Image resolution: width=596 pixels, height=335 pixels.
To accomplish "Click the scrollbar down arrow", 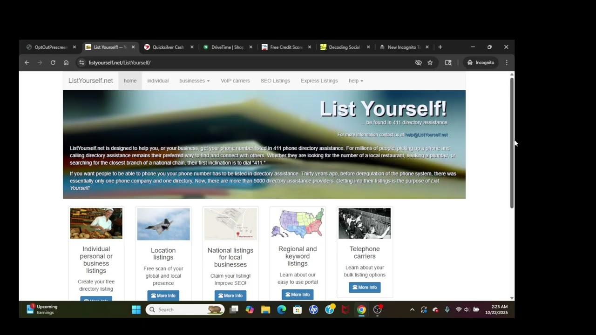I will pyautogui.click(x=512, y=298).
